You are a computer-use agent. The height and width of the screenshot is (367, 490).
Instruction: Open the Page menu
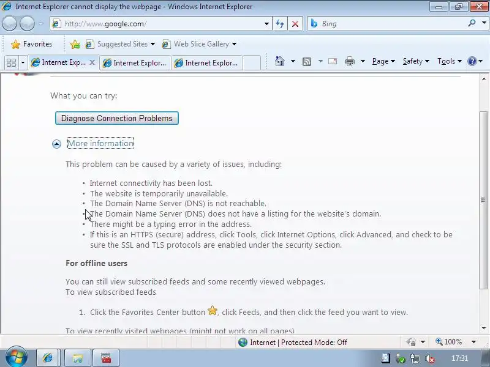click(383, 61)
